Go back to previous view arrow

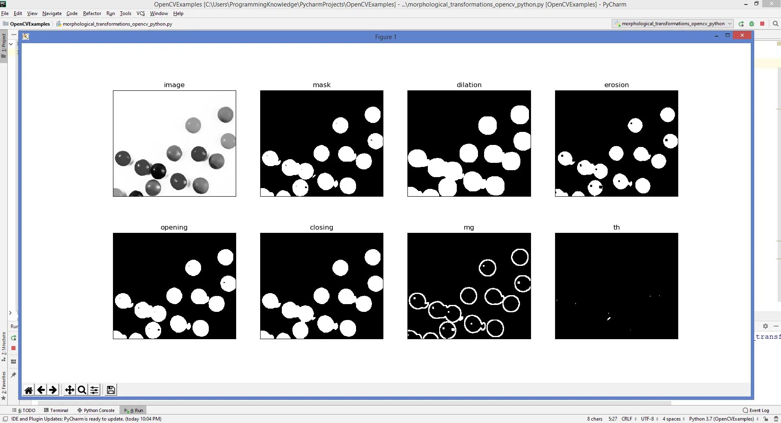tap(41, 390)
